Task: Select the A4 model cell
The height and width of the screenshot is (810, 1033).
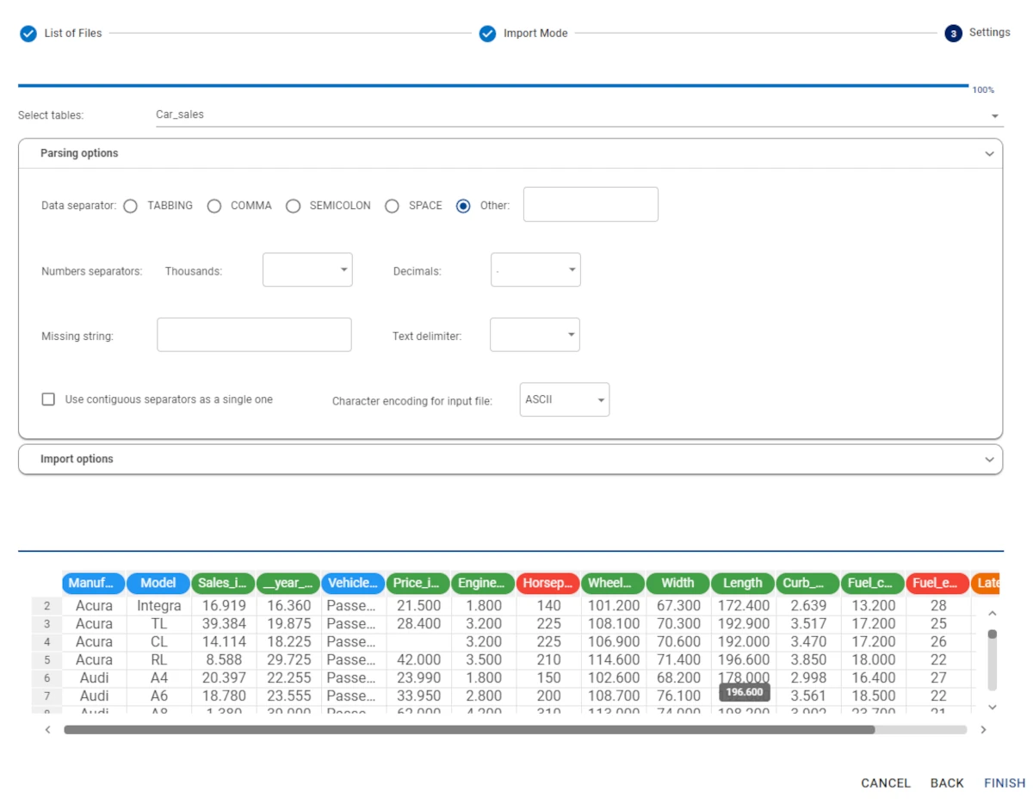Action: click(158, 678)
